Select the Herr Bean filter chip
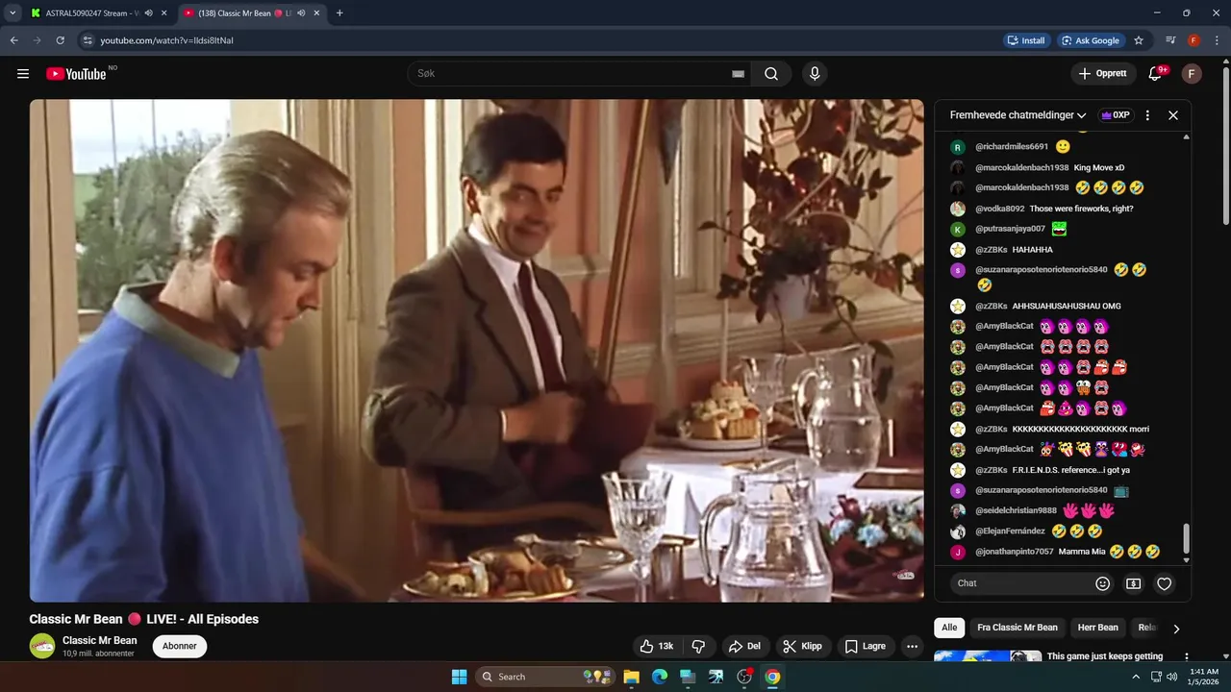 (1097, 628)
